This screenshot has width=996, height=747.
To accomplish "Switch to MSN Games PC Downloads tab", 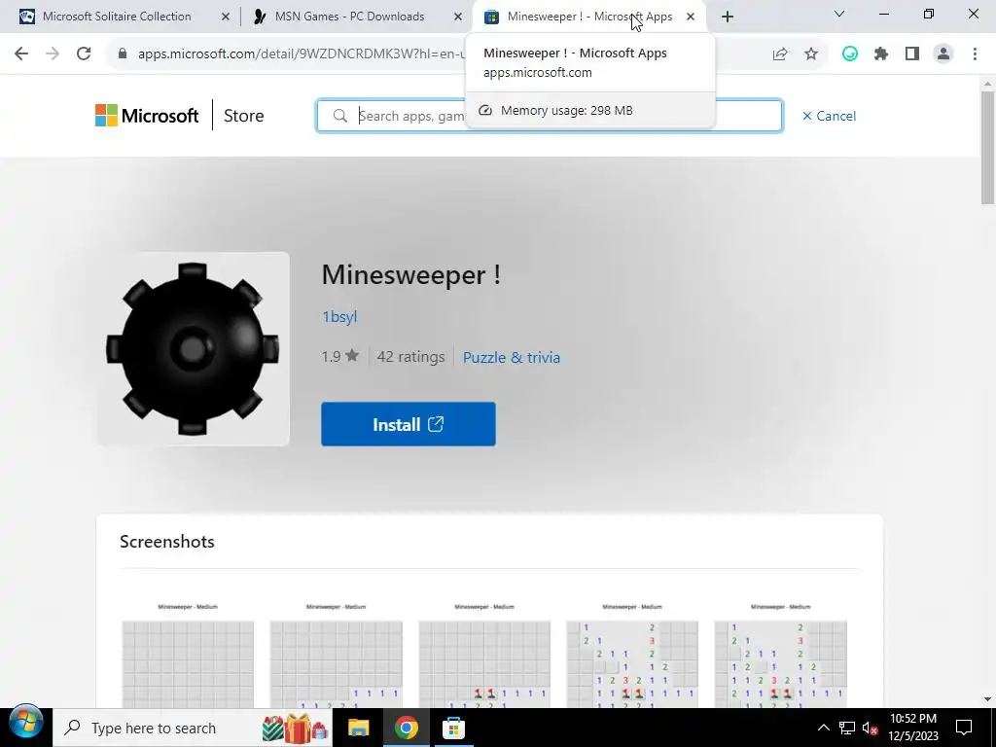I will click(x=349, y=17).
